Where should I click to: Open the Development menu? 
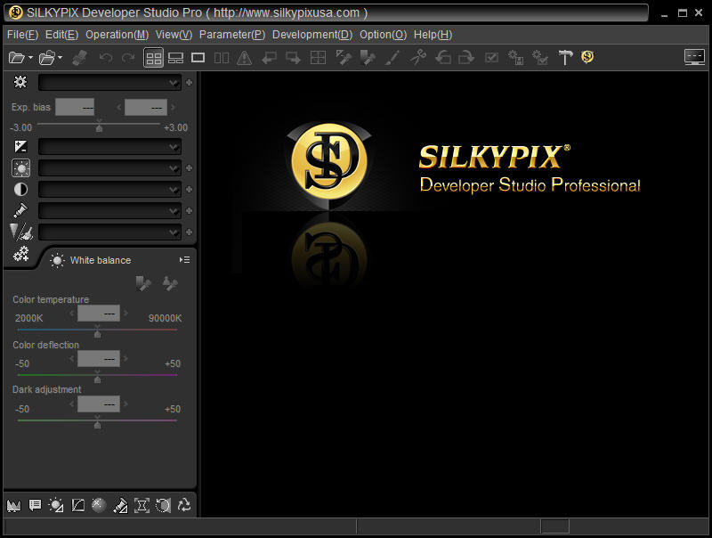point(312,35)
